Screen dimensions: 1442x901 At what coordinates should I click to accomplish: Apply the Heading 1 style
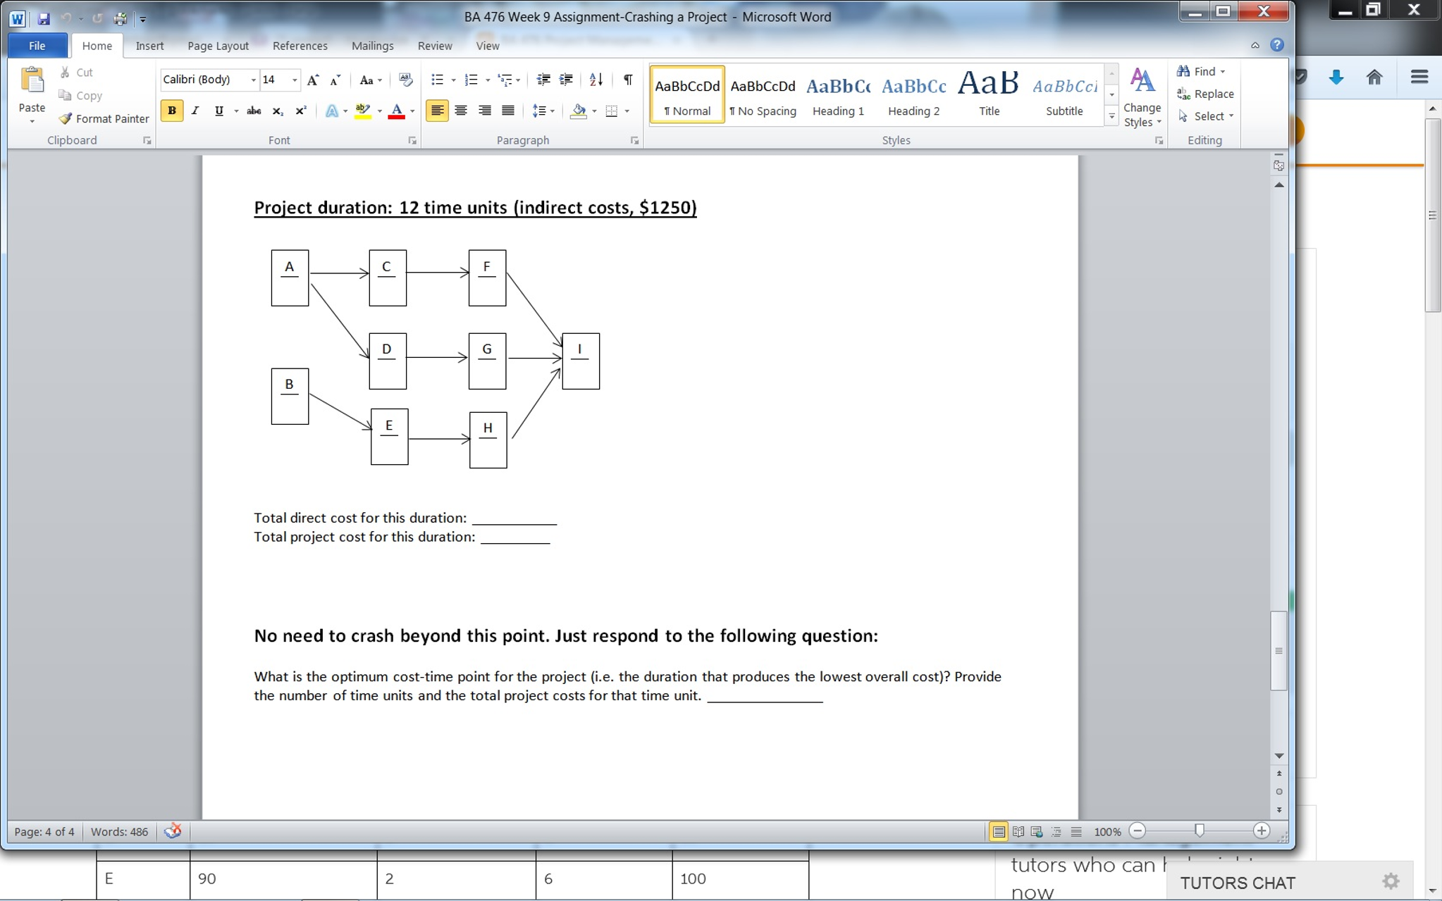(x=838, y=96)
